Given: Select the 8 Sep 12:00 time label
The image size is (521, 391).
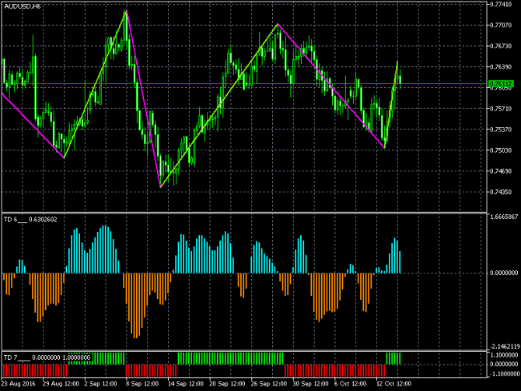Looking at the screenshot, I should click(143, 383).
